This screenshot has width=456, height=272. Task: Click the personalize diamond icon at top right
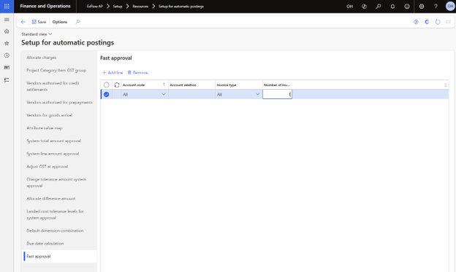(416, 22)
